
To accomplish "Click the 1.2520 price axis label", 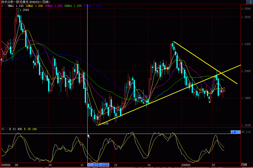I will click(246, 17).
